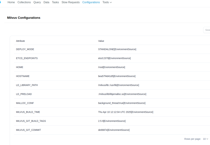The width and height of the screenshot is (210, 145).
Task: View Slow Requests page
Action: click(x=71, y=2)
